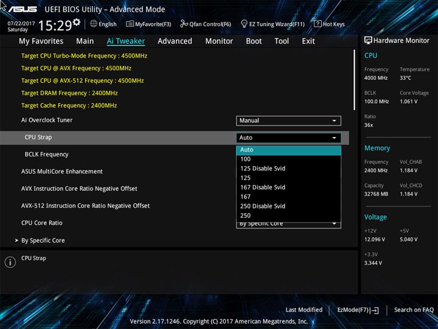Open Qfan Control fan icon
Screen dimensions: 438x329
[x=184, y=24]
